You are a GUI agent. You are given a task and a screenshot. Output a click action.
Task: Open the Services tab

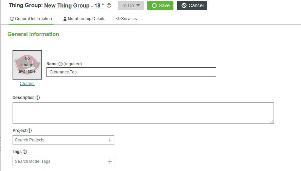point(127,19)
